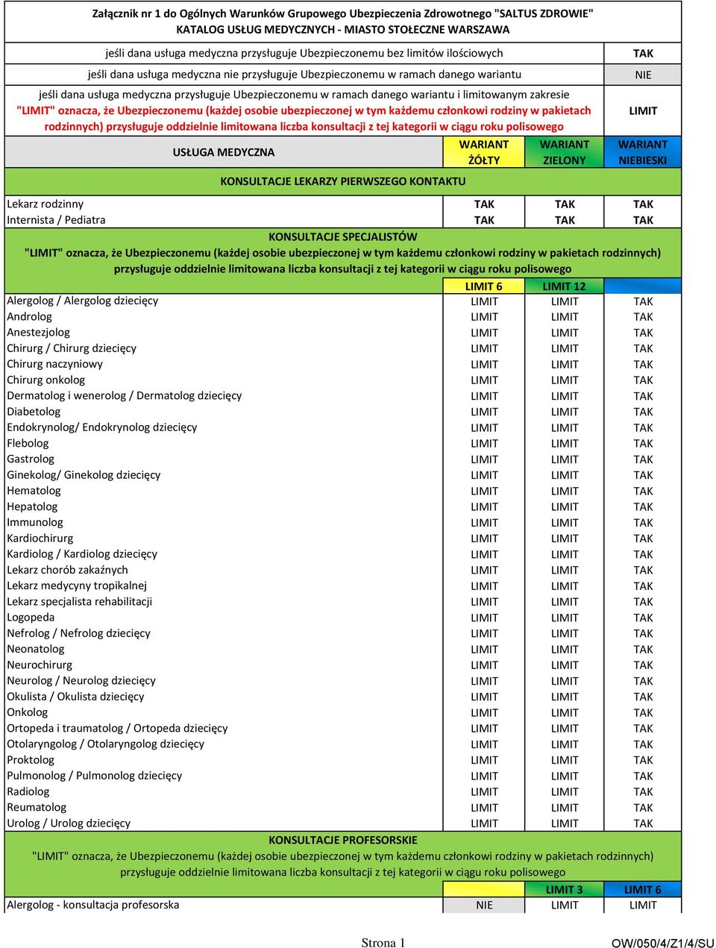
Task: Click the 'Lekarz rodzinny' row label
Action: pos(45,204)
